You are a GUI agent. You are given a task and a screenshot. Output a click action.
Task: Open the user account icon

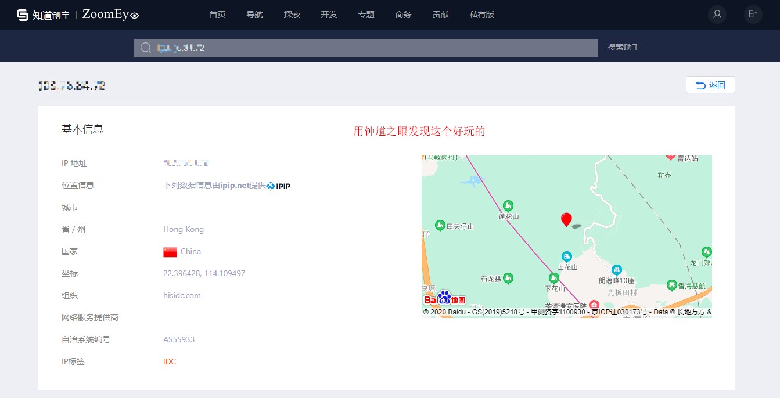tap(717, 15)
